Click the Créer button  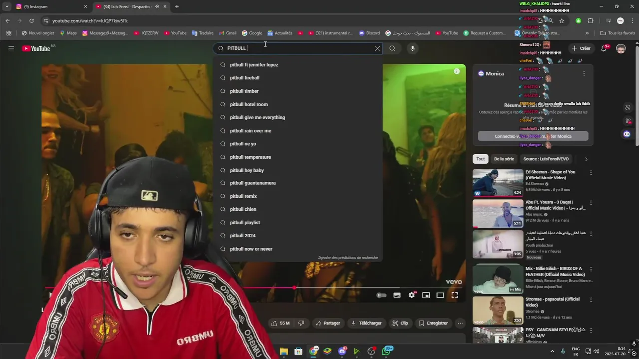point(581,48)
